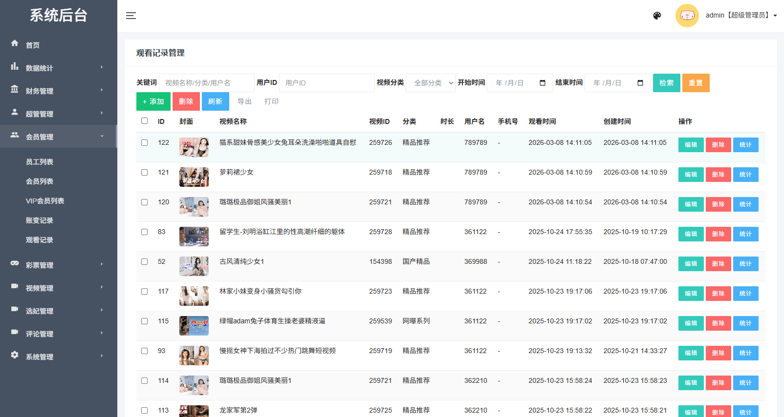Image resolution: width=784 pixels, height=417 pixels.
Task: Open the VIP member list menu item
Action: point(45,201)
